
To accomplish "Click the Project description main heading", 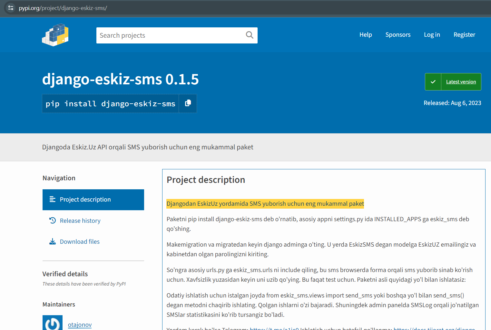I will click(206, 180).
